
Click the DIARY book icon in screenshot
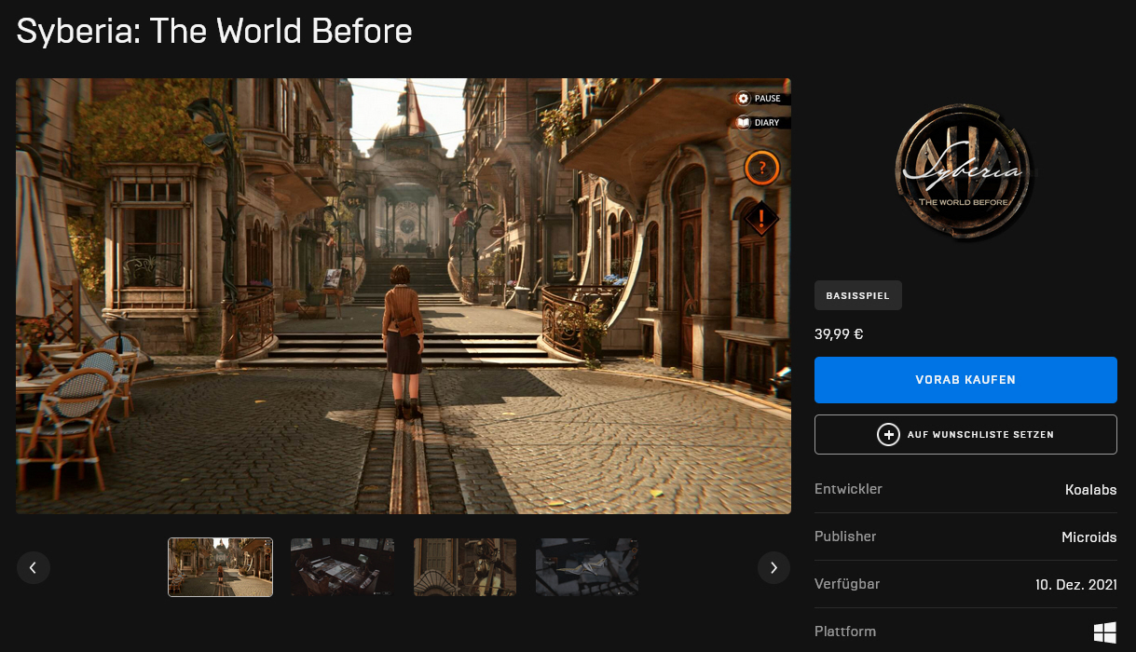click(743, 123)
